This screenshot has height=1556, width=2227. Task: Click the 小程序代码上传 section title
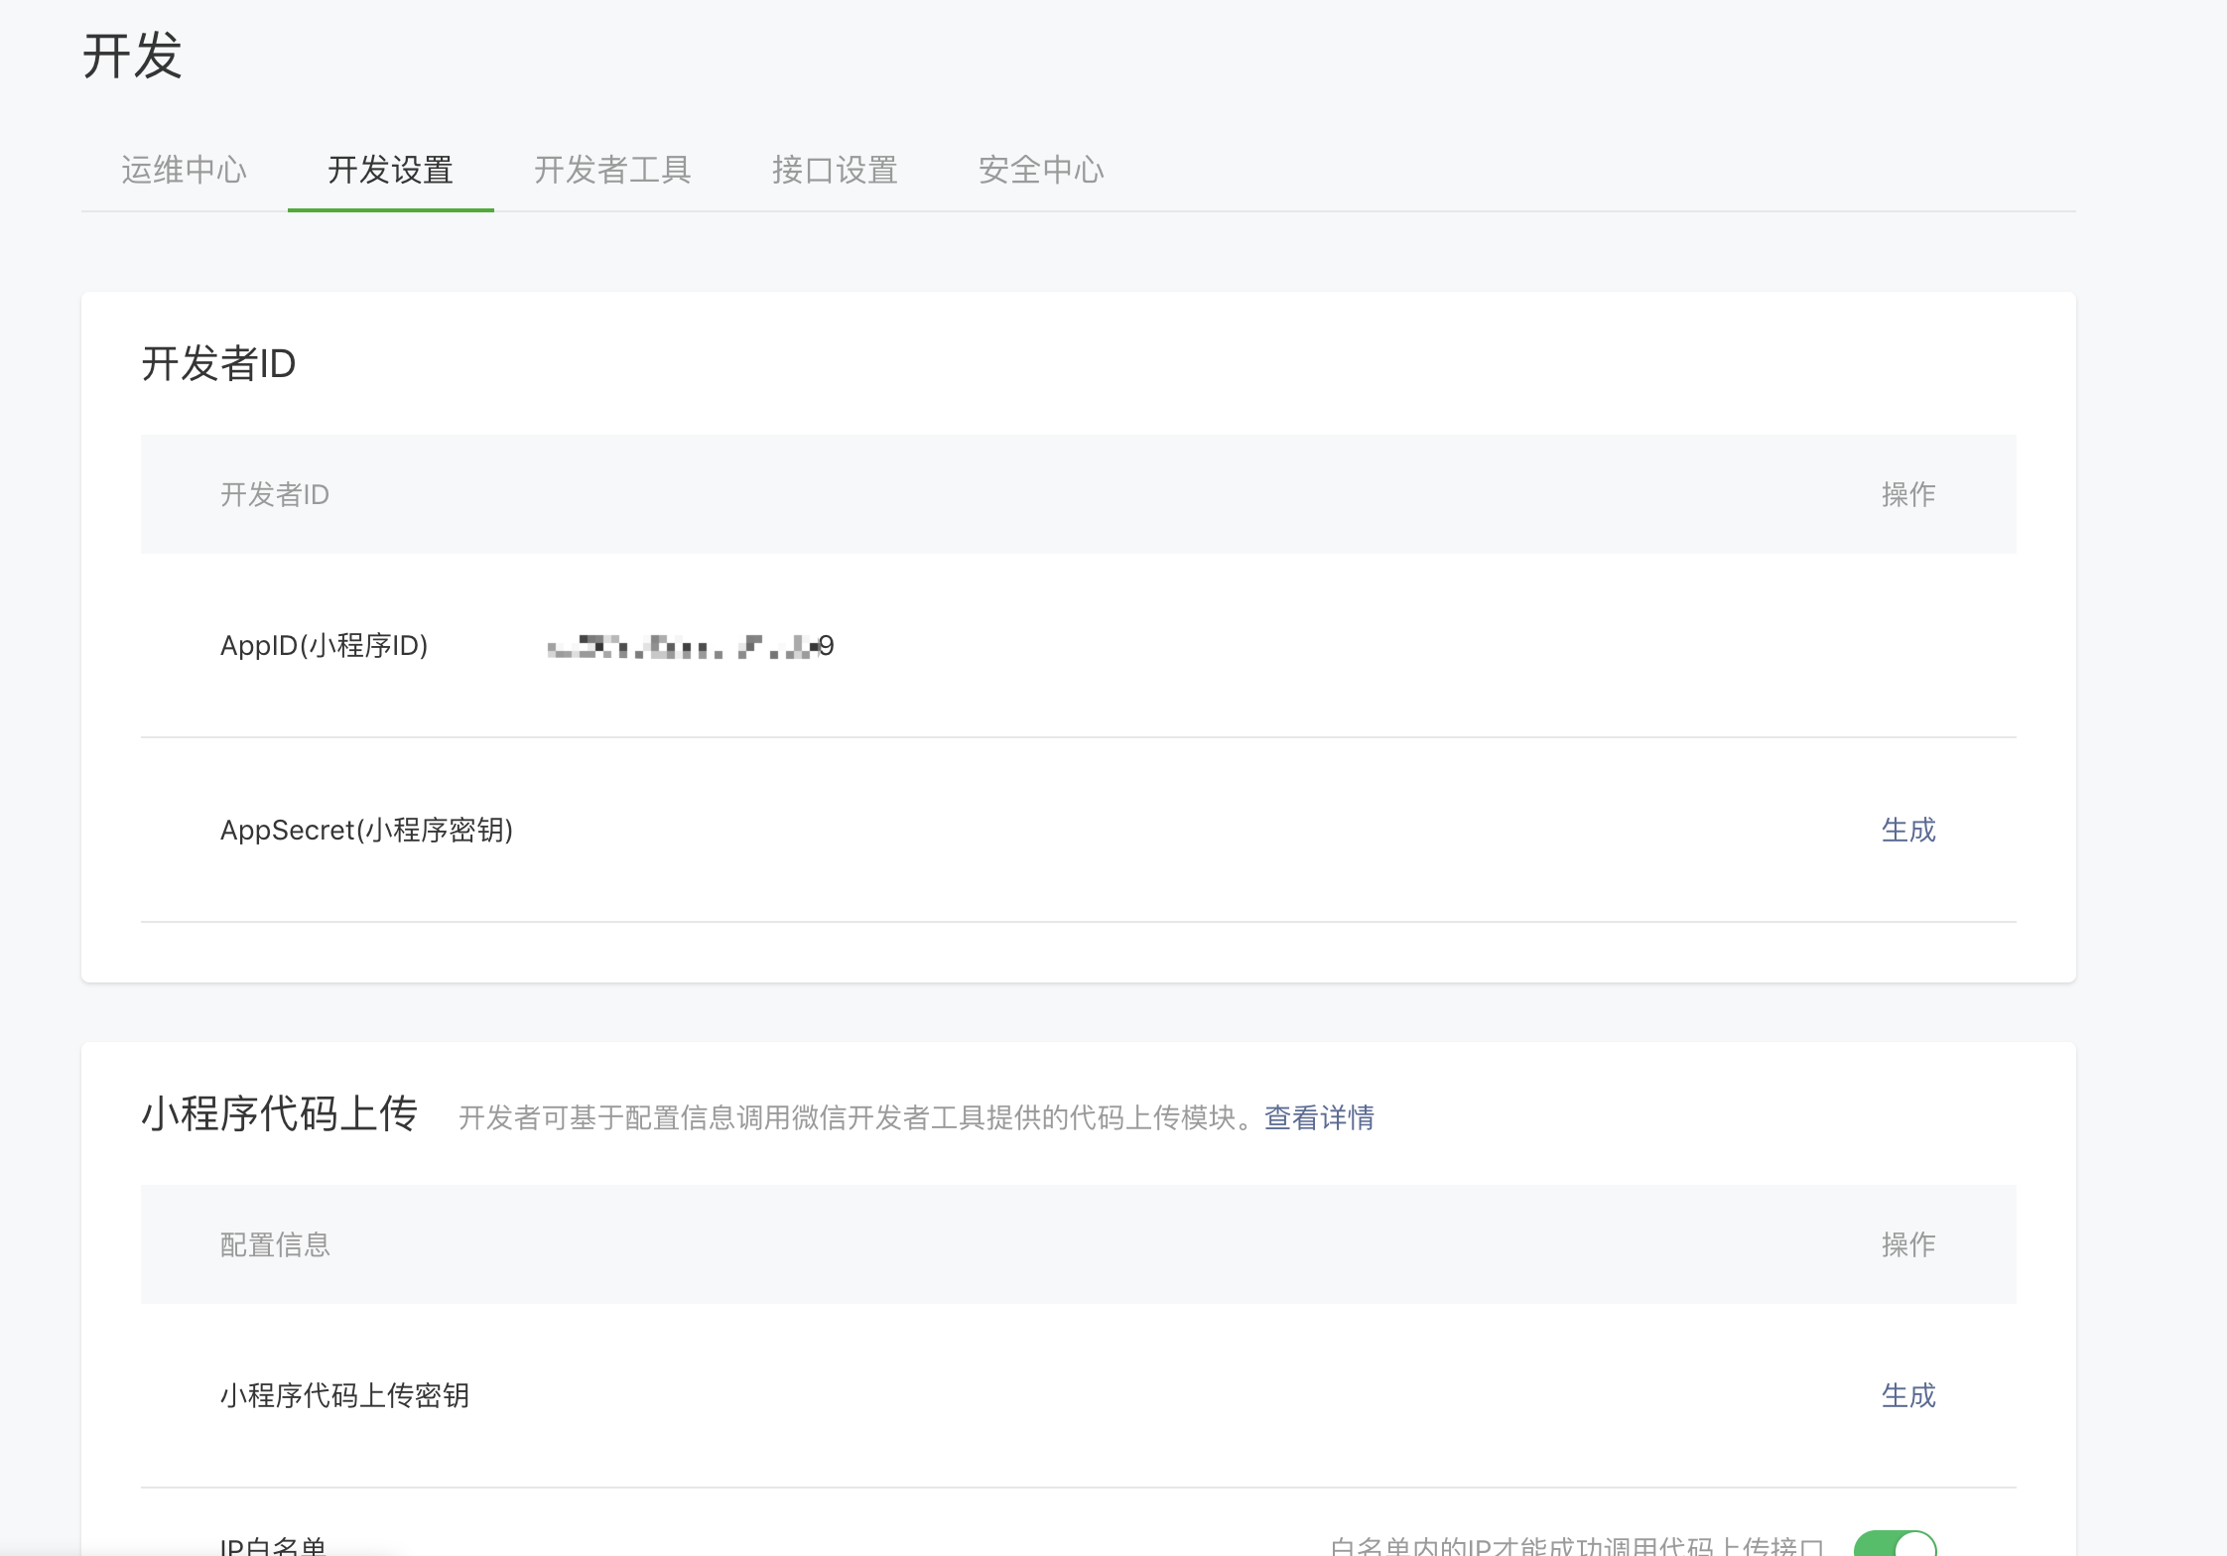click(x=279, y=1113)
